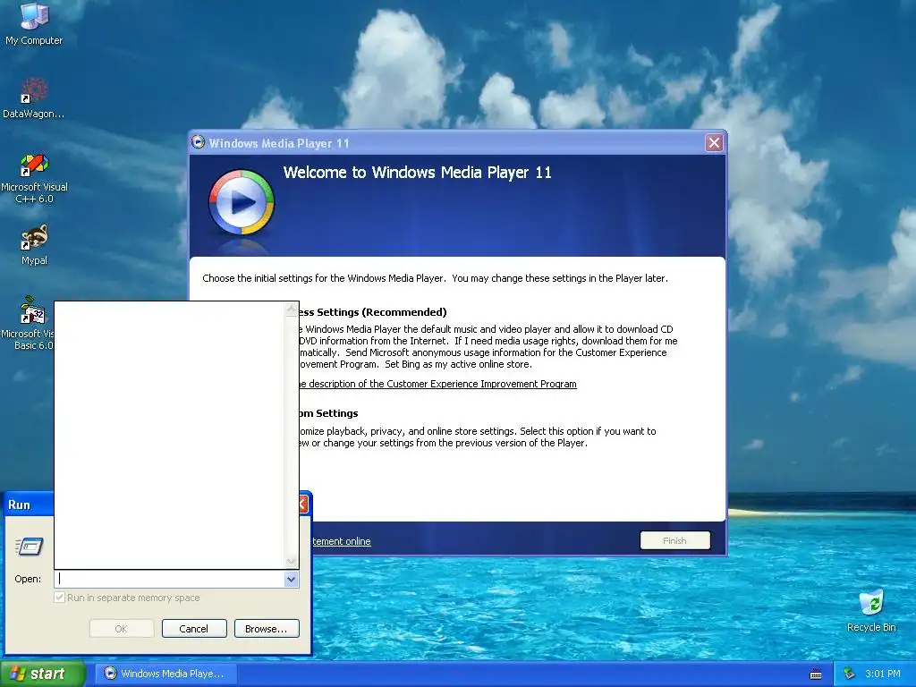Click the Finish button in Media Player setup
This screenshot has height=687, width=916.
point(674,540)
